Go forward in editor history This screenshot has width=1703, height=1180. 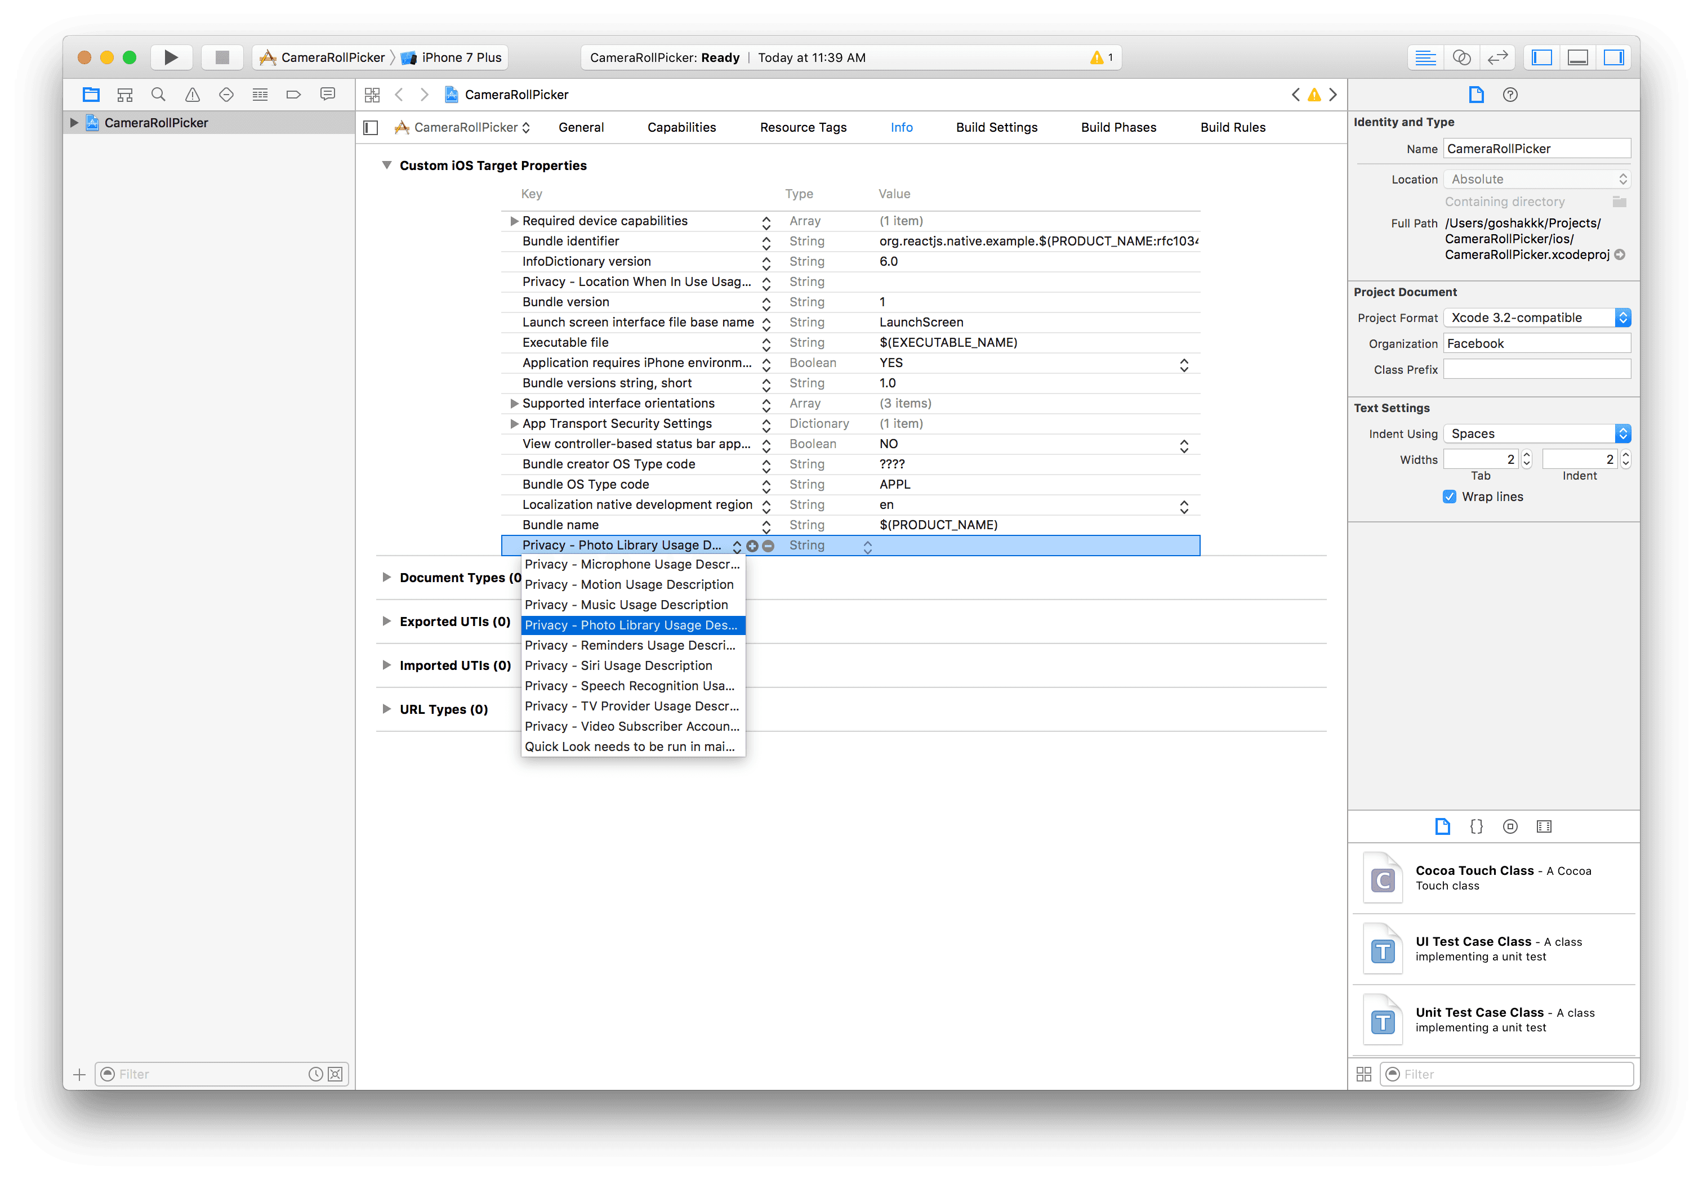425,95
